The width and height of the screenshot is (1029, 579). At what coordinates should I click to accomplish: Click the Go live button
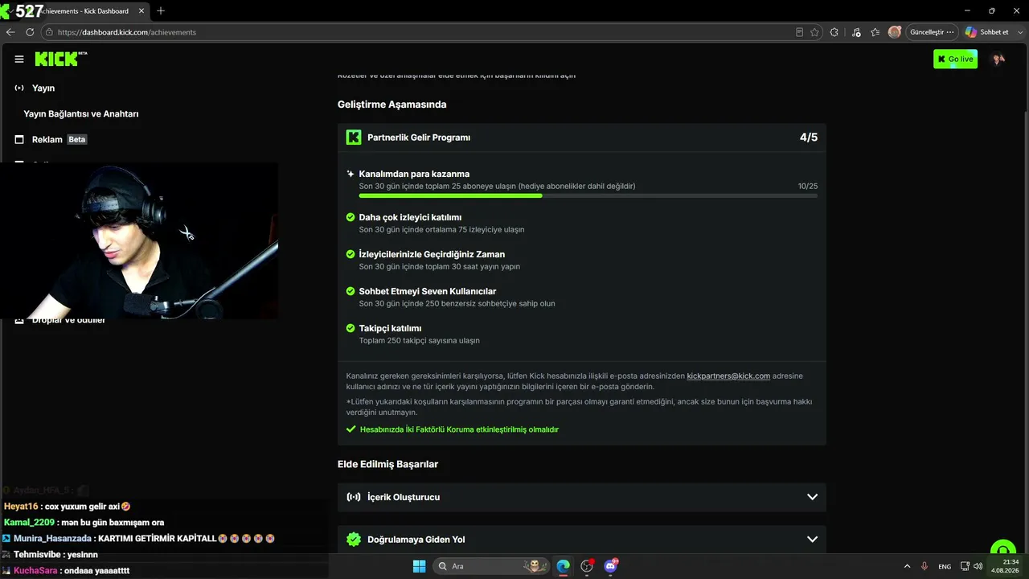click(x=955, y=59)
